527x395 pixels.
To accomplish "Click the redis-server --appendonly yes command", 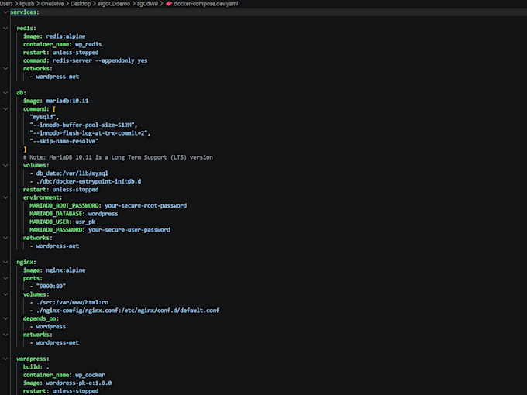I will (100, 60).
